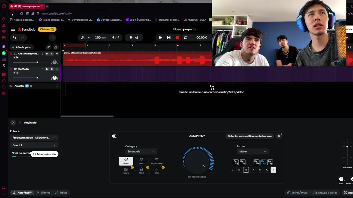The width and height of the screenshot is (353, 198).
Task: Redo the last undone action
Action: coord(23,37)
